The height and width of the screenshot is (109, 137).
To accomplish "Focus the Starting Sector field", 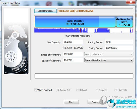I will click(x=119, y=42).
